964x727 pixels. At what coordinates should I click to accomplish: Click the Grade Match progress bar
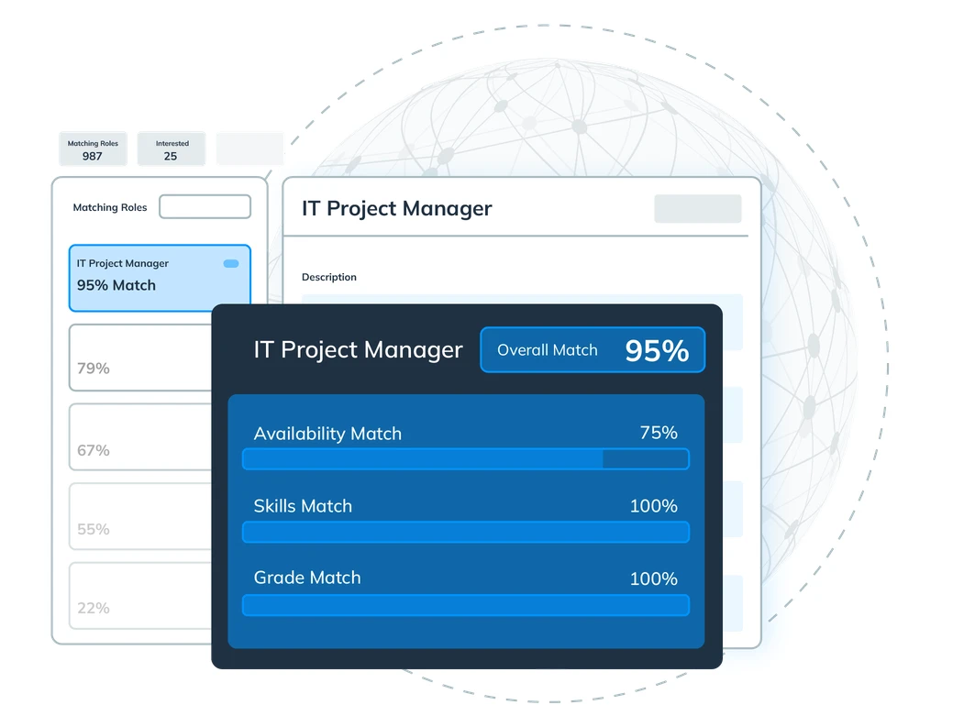tap(465, 605)
